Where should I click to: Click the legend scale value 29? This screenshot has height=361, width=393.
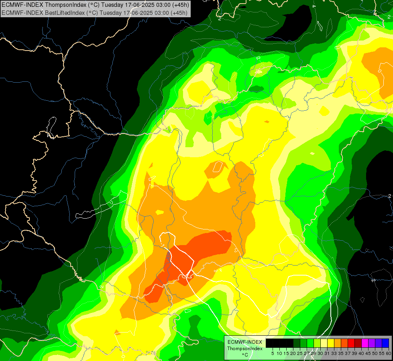click(314, 353)
